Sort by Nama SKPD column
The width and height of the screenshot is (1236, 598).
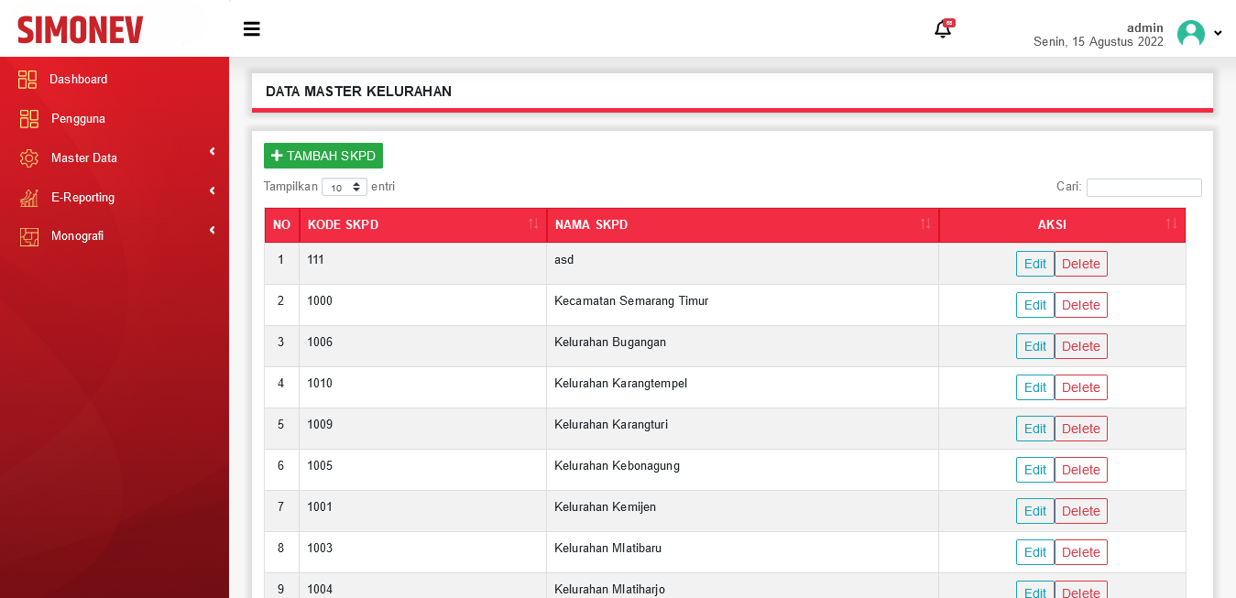click(x=742, y=225)
